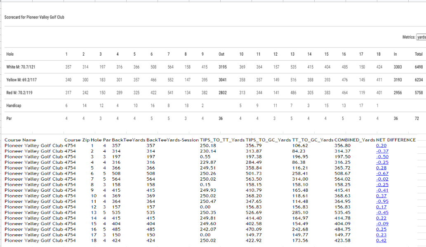The height and width of the screenshot is (247, 426).
Task: Select the TIPS_TO_TT_Yards column header
Action: coord(222,140)
